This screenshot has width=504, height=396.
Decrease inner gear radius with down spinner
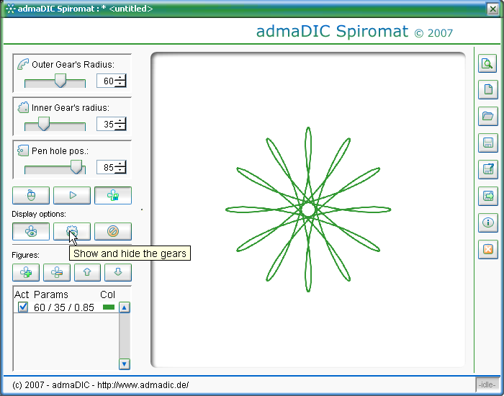[120, 127]
